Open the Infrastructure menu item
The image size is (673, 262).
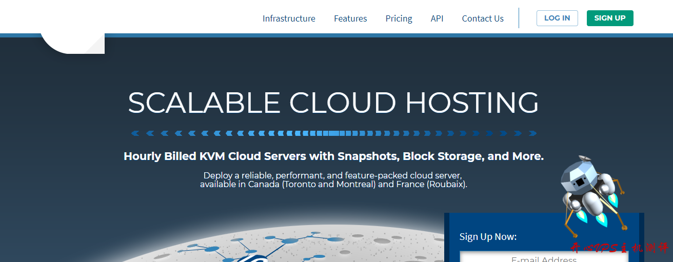289,18
